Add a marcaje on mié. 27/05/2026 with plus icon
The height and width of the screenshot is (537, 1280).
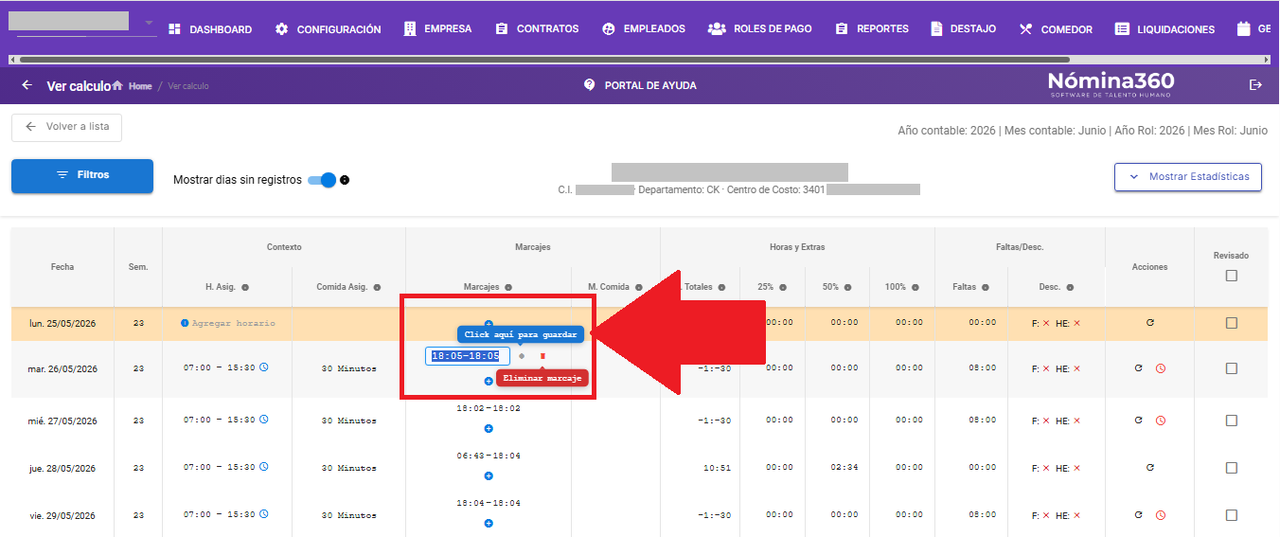(x=489, y=429)
